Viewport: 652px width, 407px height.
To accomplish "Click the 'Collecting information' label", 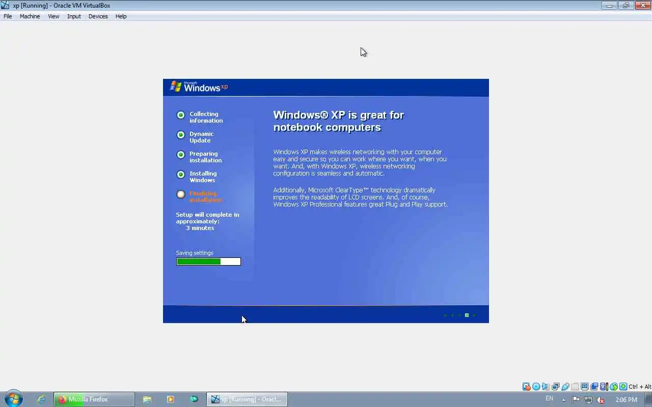I will tap(206, 118).
